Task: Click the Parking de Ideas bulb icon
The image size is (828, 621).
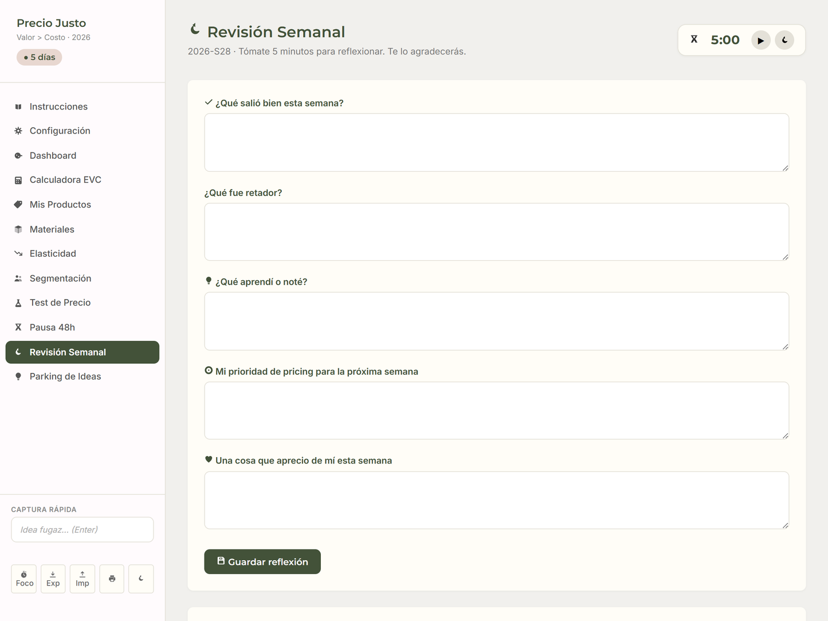Action: [18, 376]
